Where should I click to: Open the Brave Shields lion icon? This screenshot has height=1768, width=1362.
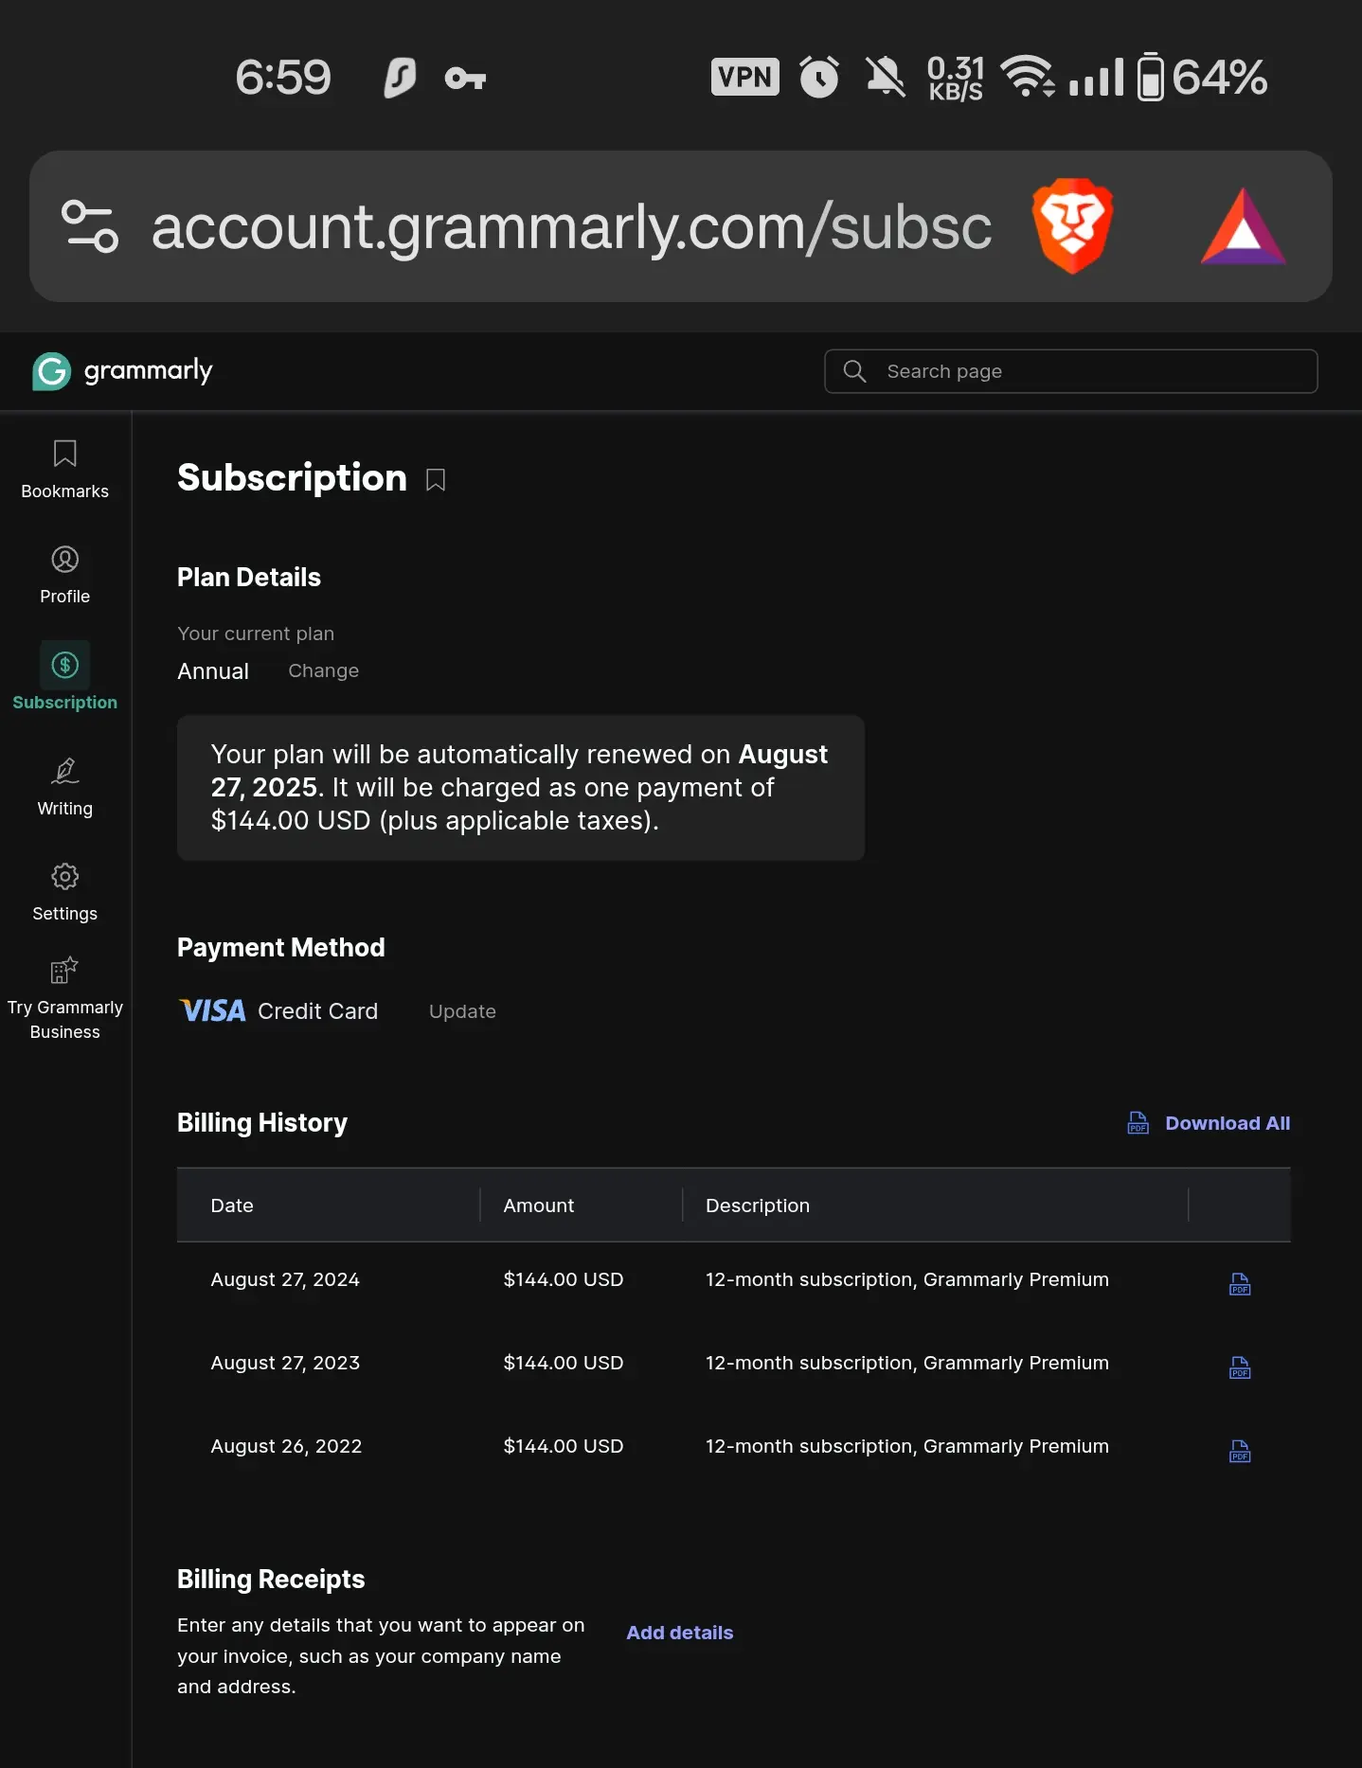coord(1072,225)
